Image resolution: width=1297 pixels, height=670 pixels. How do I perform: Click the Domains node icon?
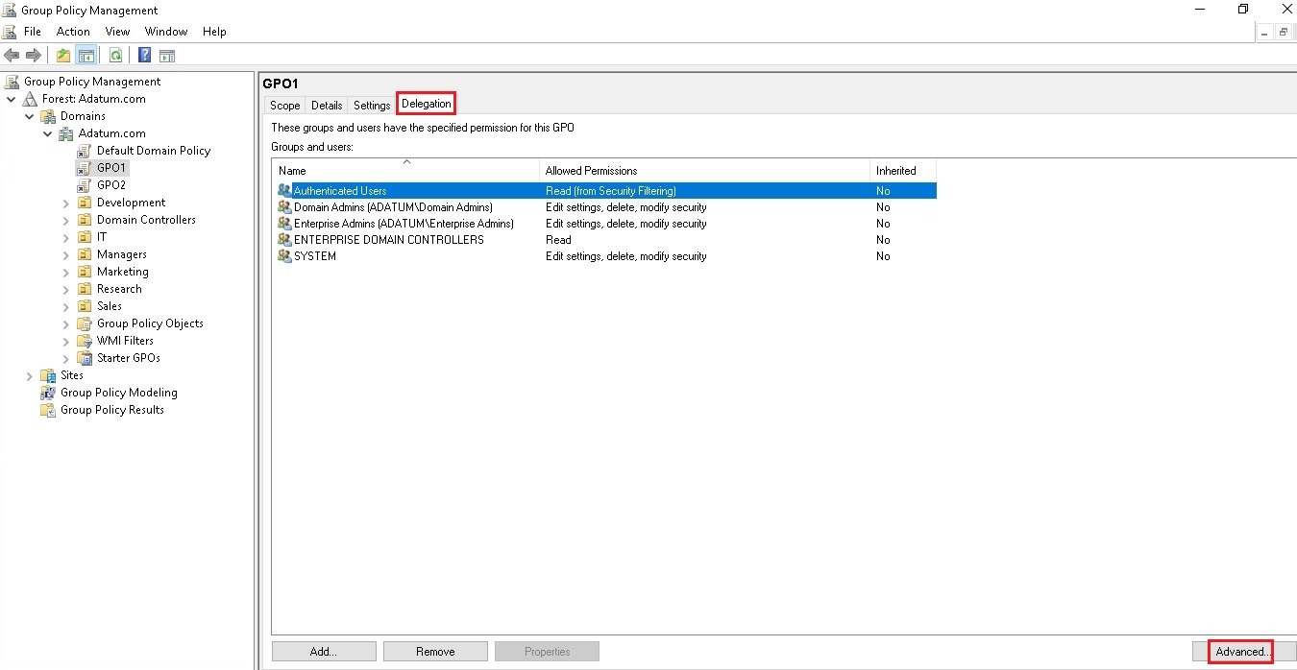pyautogui.click(x=48, y=116)
